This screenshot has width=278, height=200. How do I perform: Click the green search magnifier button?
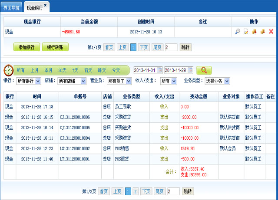[204, 70]
